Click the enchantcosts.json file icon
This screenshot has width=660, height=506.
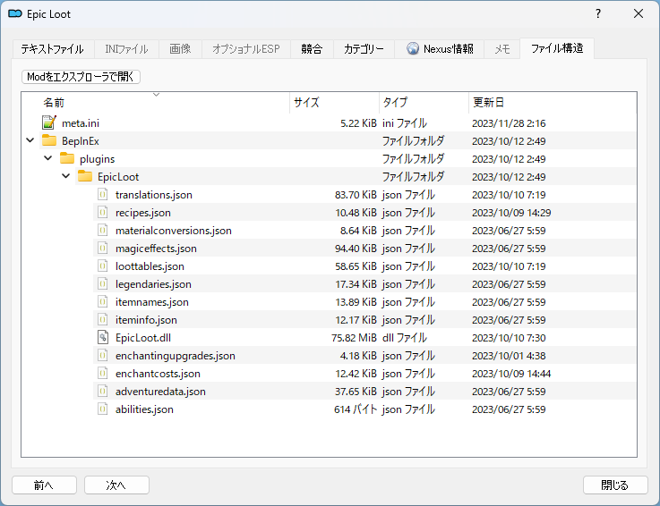click(x=103, y=373)
